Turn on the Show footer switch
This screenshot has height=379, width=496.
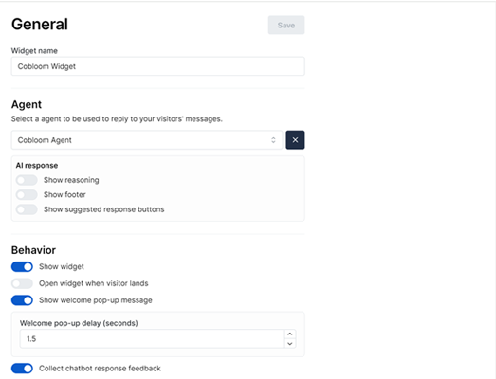tap(27, 195)
